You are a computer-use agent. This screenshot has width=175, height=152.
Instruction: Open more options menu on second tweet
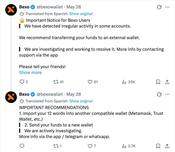[167, 94]
